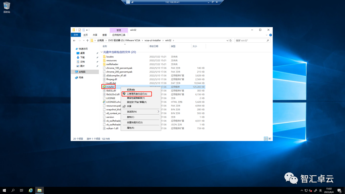Expand the 发送到(N) submenu
Viewport: 345px width, 194px height.
[x=141, y=112]
